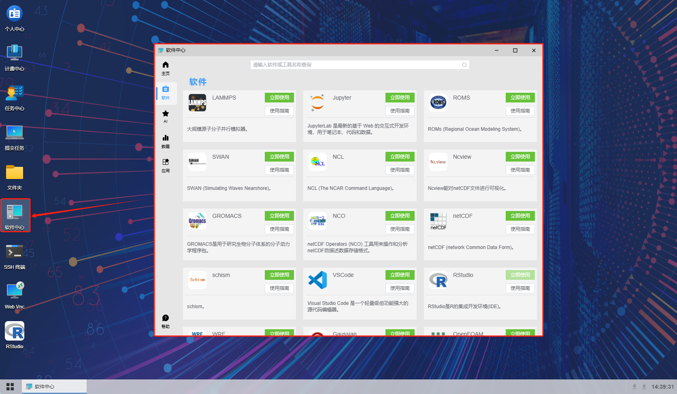The height and width of the screenshot is (394, 677).
Task: Click the NCO logo icon
Action: click(318, 221)
